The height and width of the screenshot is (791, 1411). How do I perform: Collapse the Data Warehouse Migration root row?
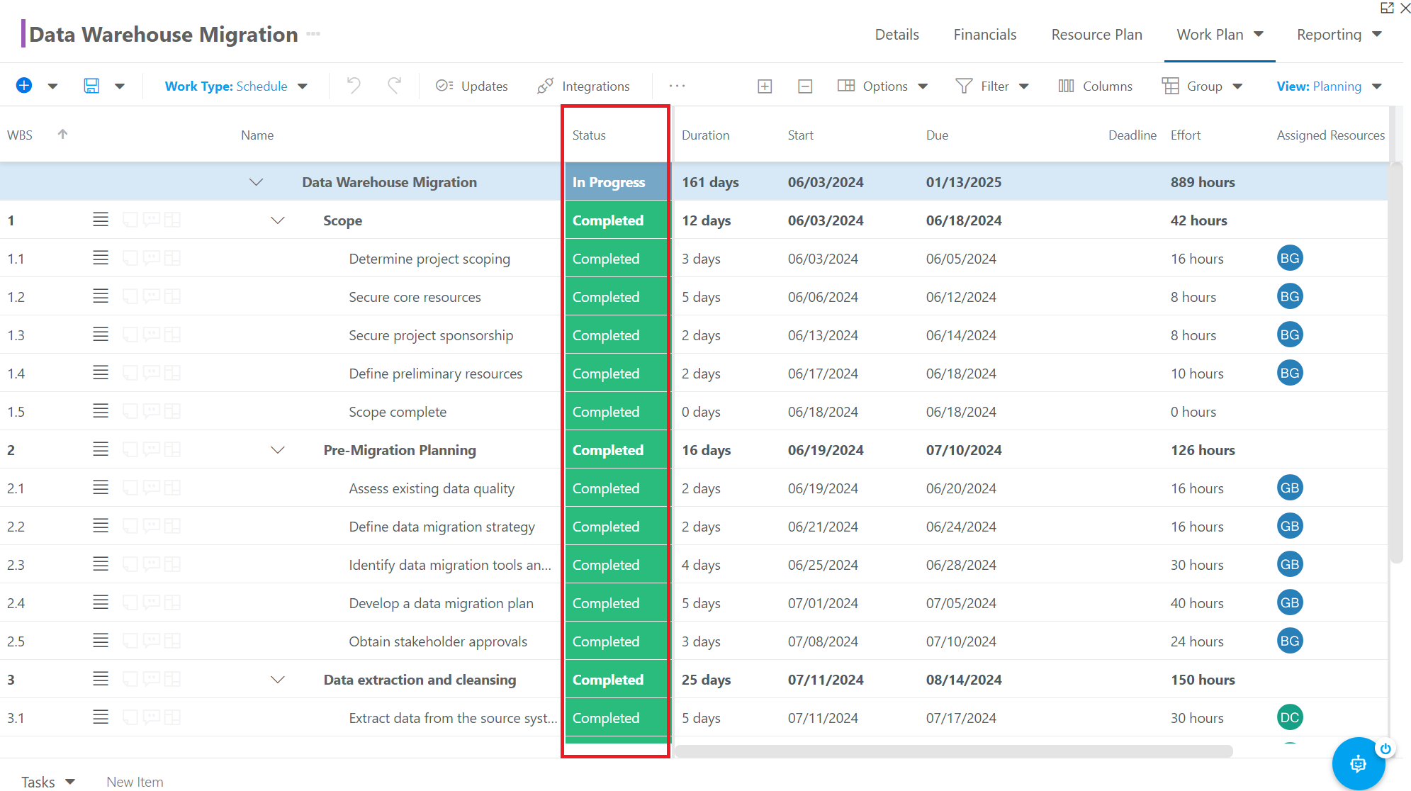click(x=257, y=182)
